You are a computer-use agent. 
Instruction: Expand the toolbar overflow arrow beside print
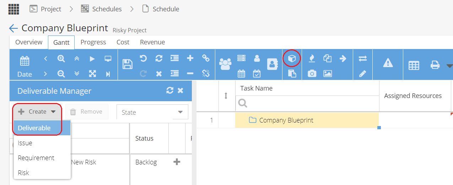pyautogui.click(x=449, y=66)
